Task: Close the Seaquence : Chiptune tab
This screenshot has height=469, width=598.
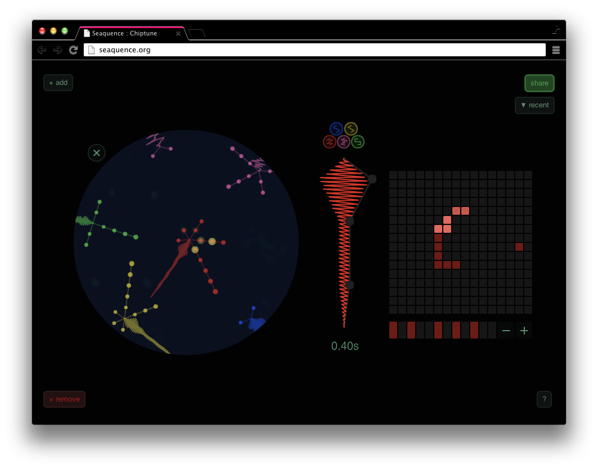Action: 178,34
